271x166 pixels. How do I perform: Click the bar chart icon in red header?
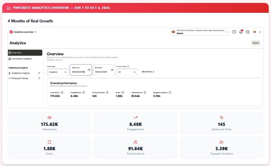9,8
